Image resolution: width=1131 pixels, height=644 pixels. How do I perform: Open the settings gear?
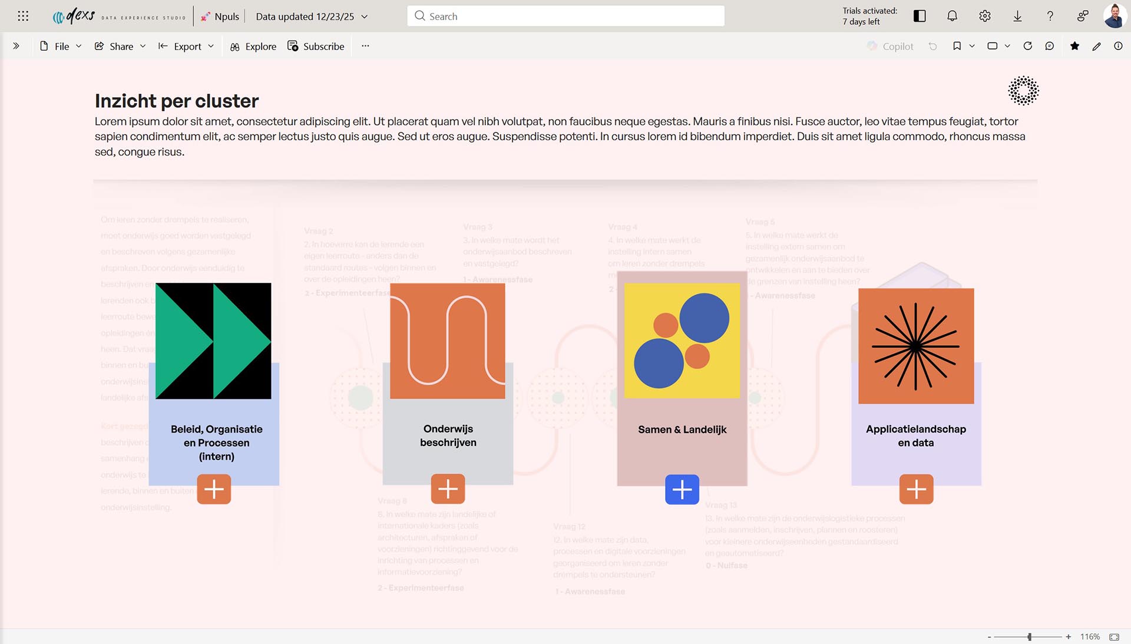pyautogui.click(x=985, y=16)
